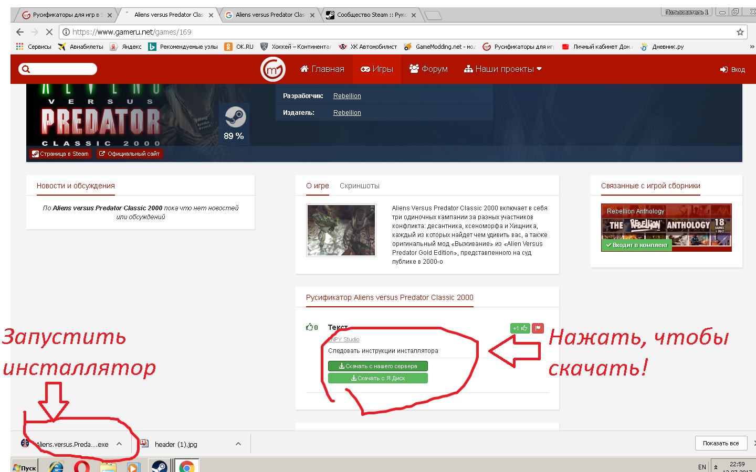This screenshot has width=756, height=472.
Task: Click the Новости и обсуждения heading
Action: click(76, 186)
